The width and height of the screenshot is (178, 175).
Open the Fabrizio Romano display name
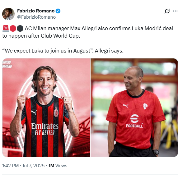(36, 11)
